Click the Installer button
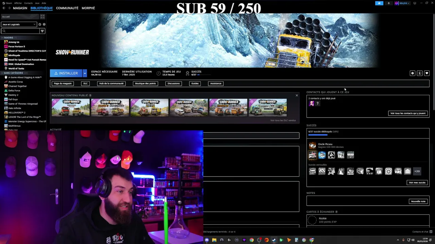The width and height of the screenshot is (435, 244). coord(66,73)
